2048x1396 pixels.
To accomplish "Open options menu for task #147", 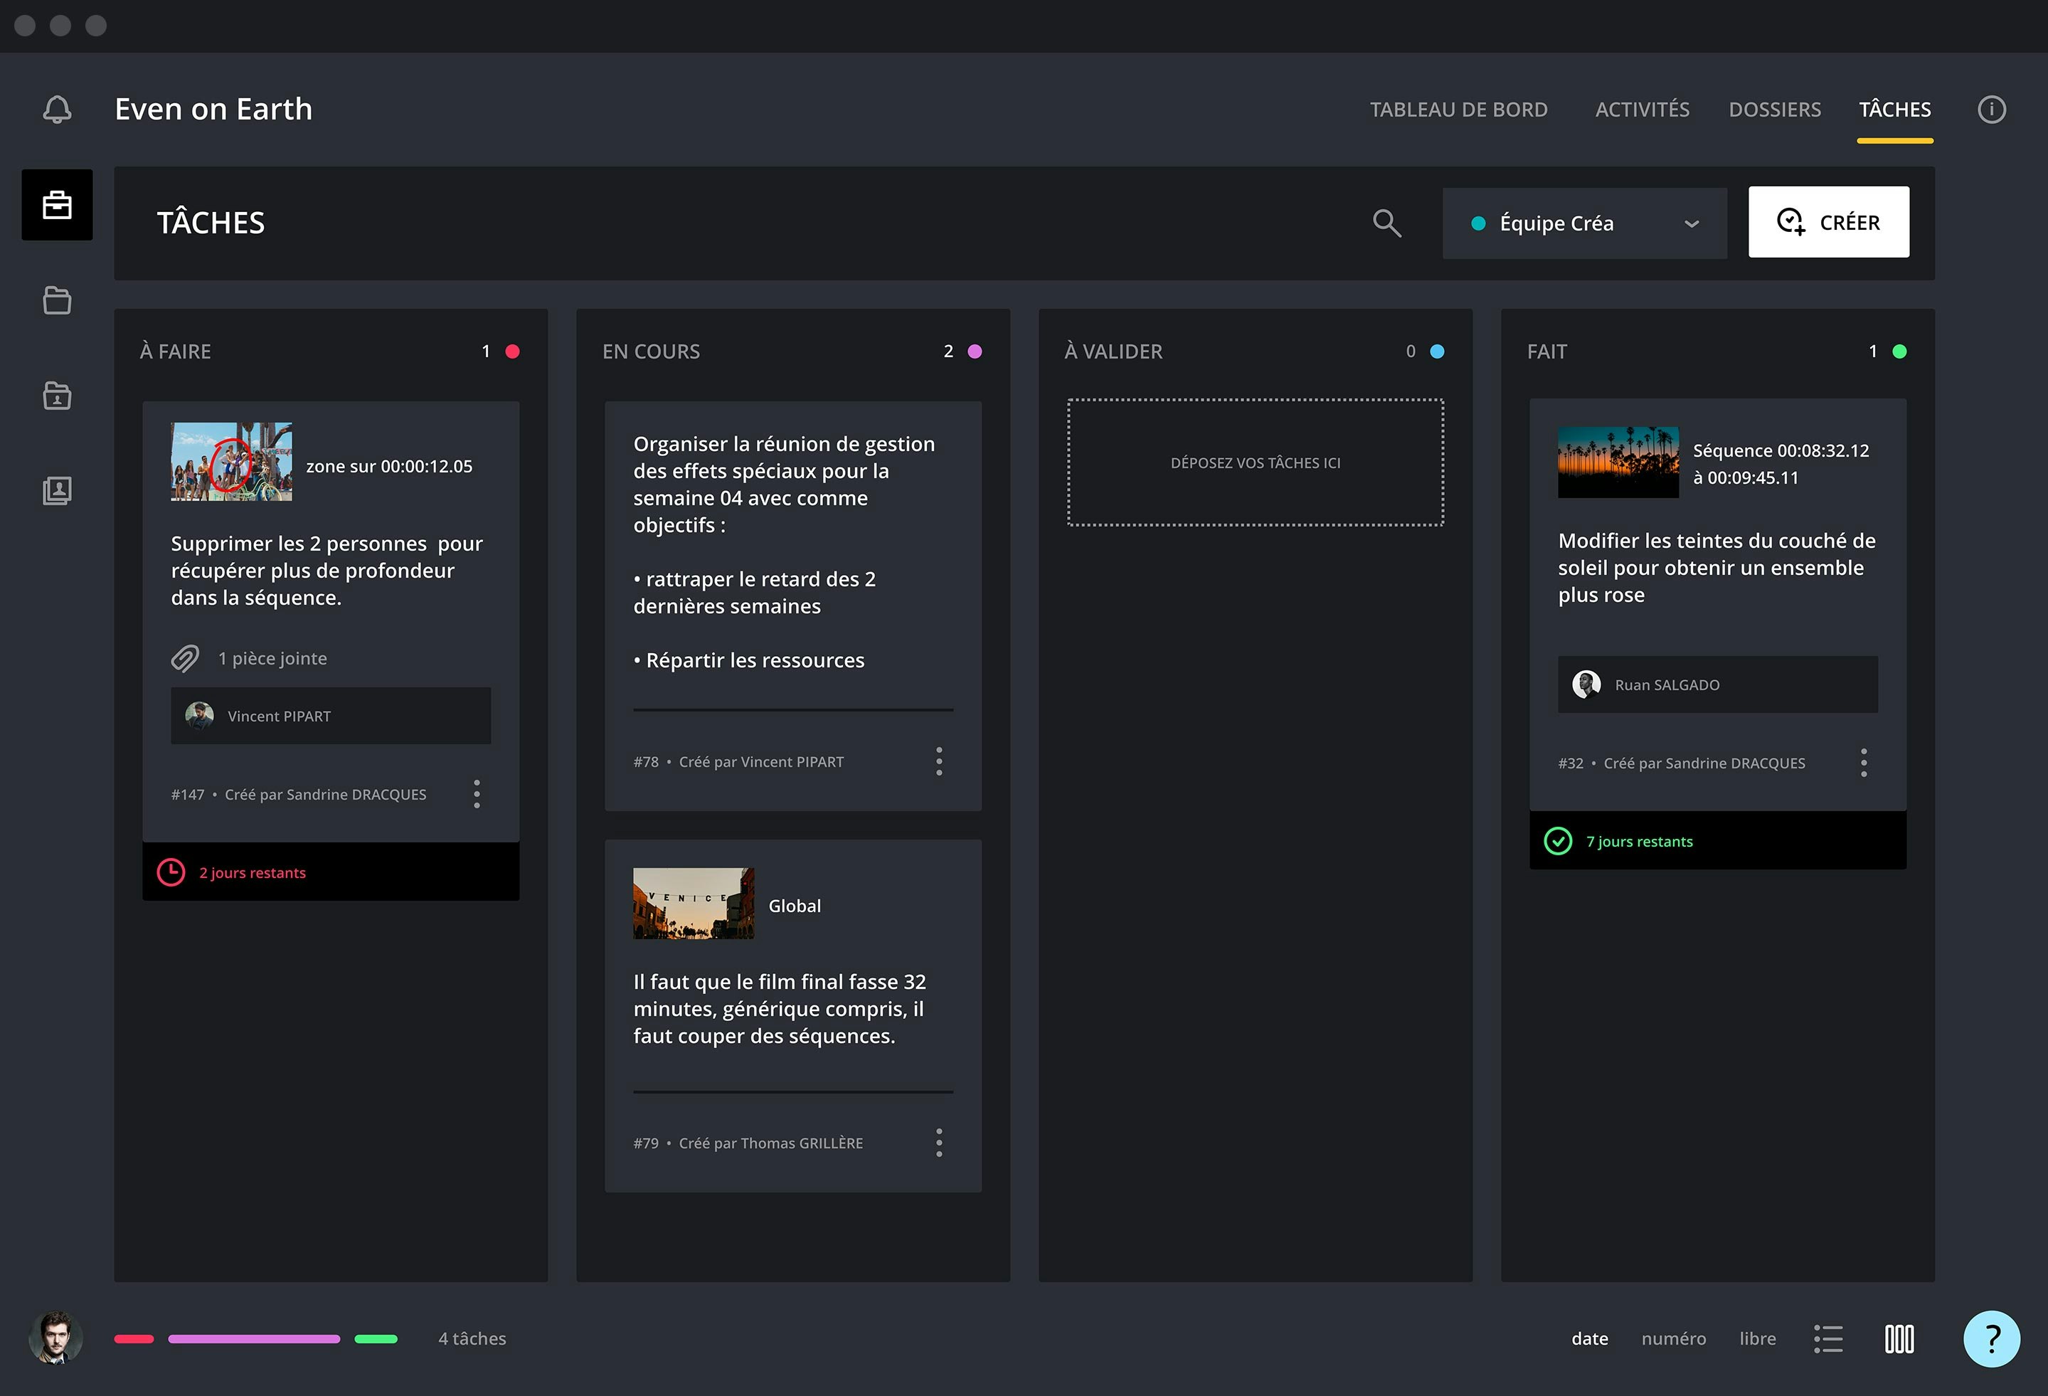I will tap(477, 794).
